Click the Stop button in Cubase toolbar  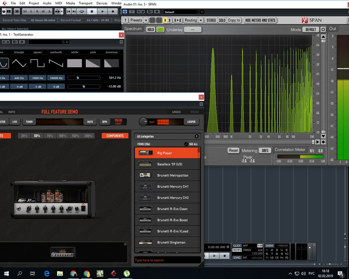[92, 11]
